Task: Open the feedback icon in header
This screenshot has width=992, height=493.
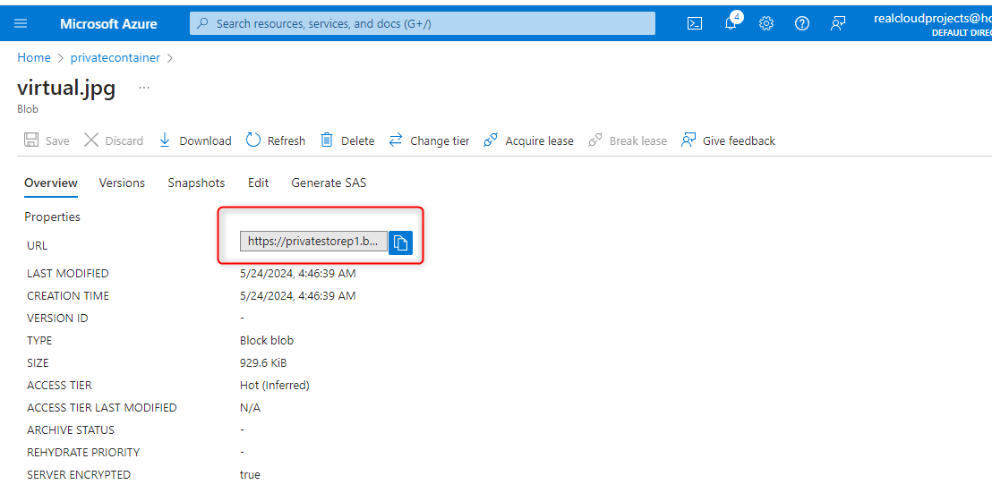Action: (x=838, y=23)
